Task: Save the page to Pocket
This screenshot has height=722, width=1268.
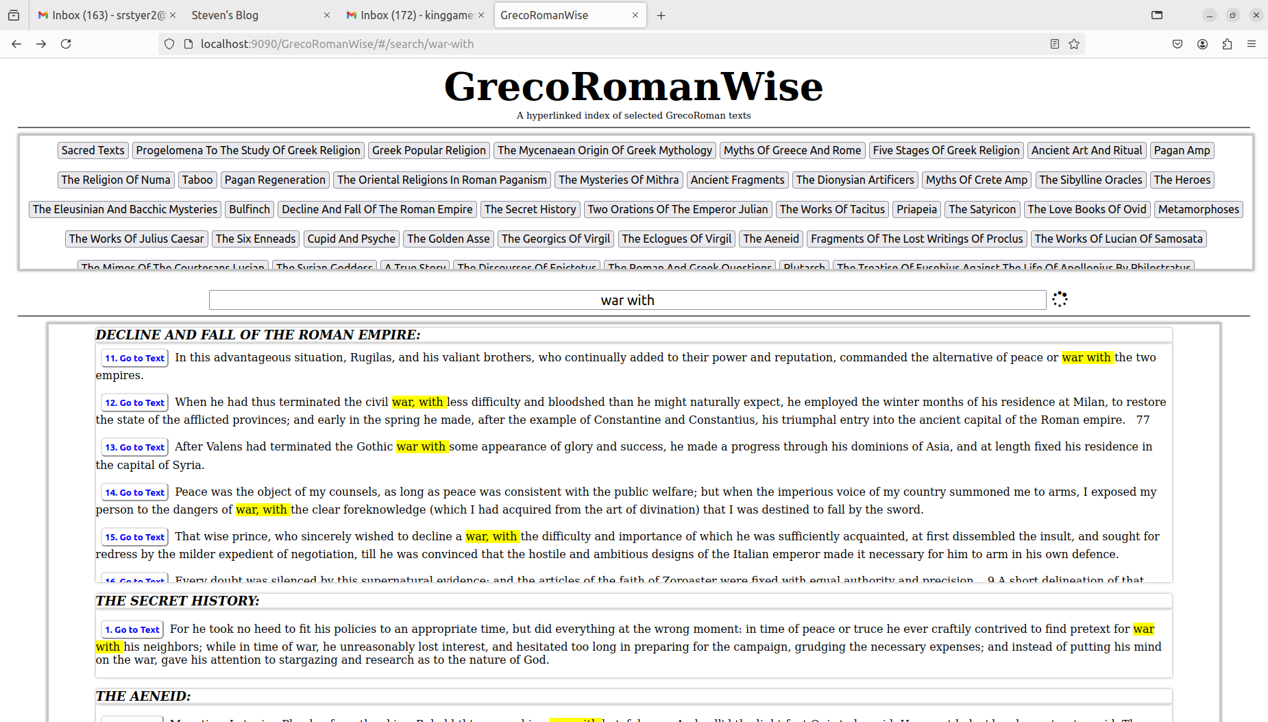Action: coord(1177,43)
